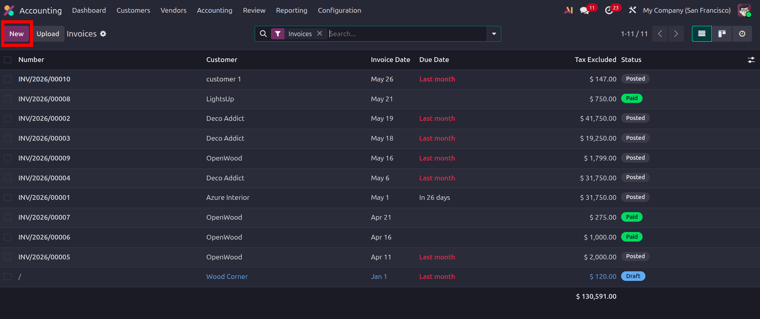Select checkbox for INV/2026/00008
Screen dimensions: 760x319
tap(8, 99)
